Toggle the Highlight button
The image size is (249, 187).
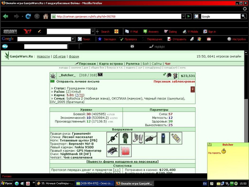[157, 47]
